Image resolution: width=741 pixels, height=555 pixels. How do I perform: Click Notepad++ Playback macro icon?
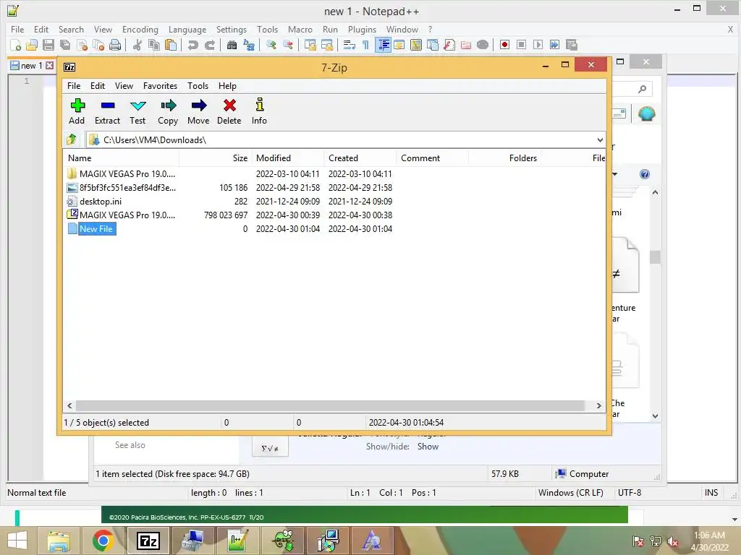click(x=538, y=45)
